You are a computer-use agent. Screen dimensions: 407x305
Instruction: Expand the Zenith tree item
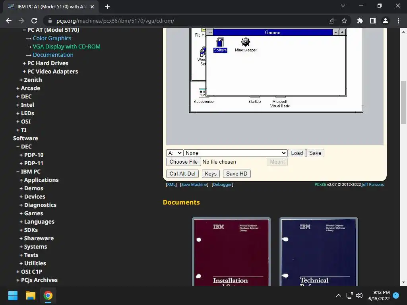coord(31,80)
